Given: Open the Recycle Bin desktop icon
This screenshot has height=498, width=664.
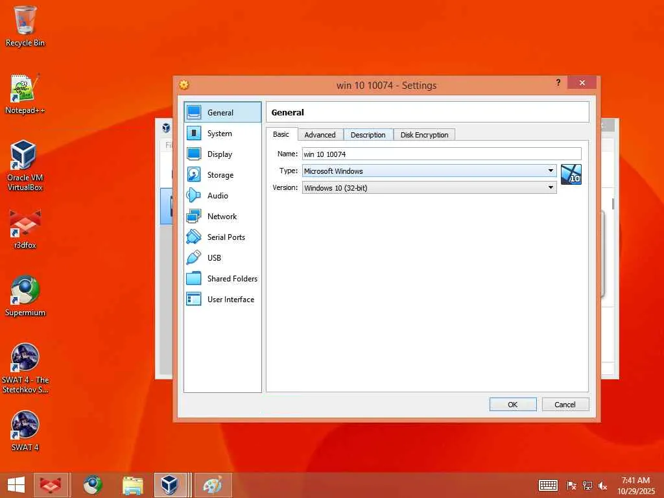Looking at the screenshot, I should coord(25,26).
